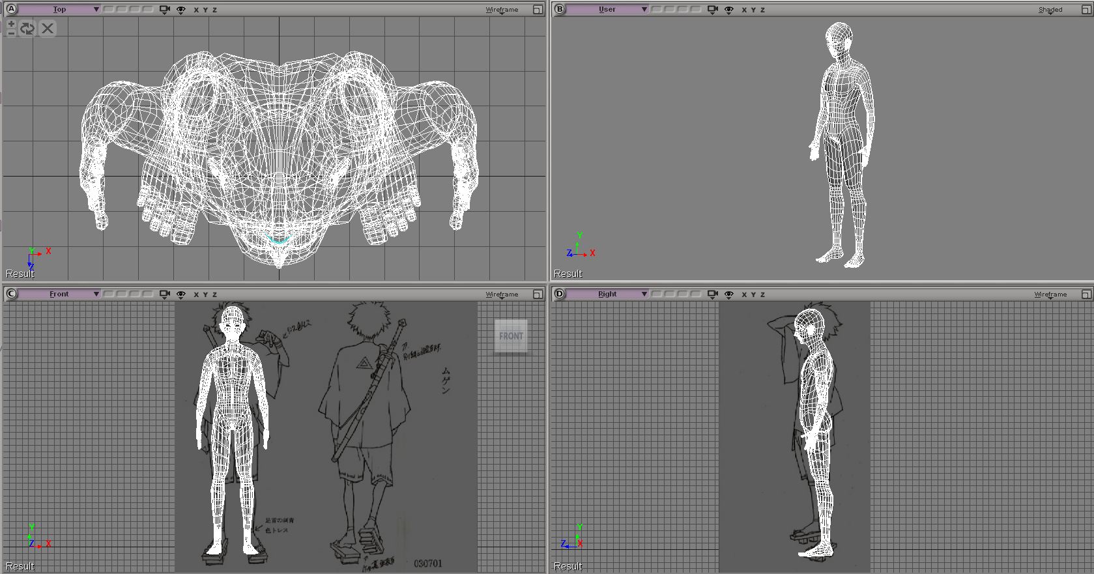Open the Front view selector dropdown
The width and height of the screenshot is (1094, 574).
tap(59, 294)
